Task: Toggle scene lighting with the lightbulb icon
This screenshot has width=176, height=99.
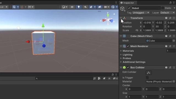Action: coord(79,7)
